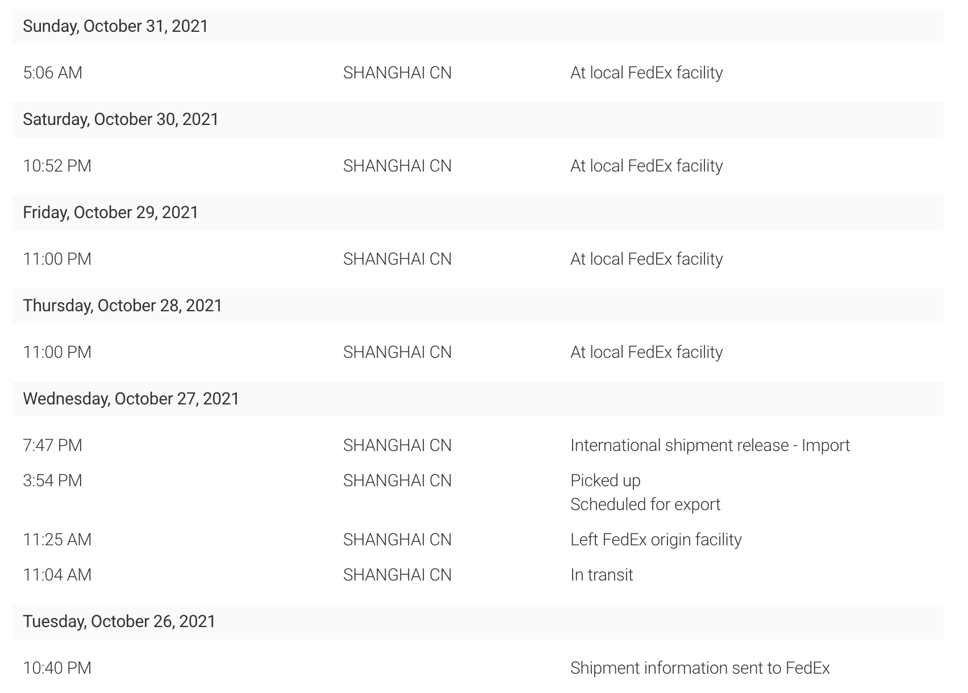Select the 7:47 PM timestamp

pos(53,445)
